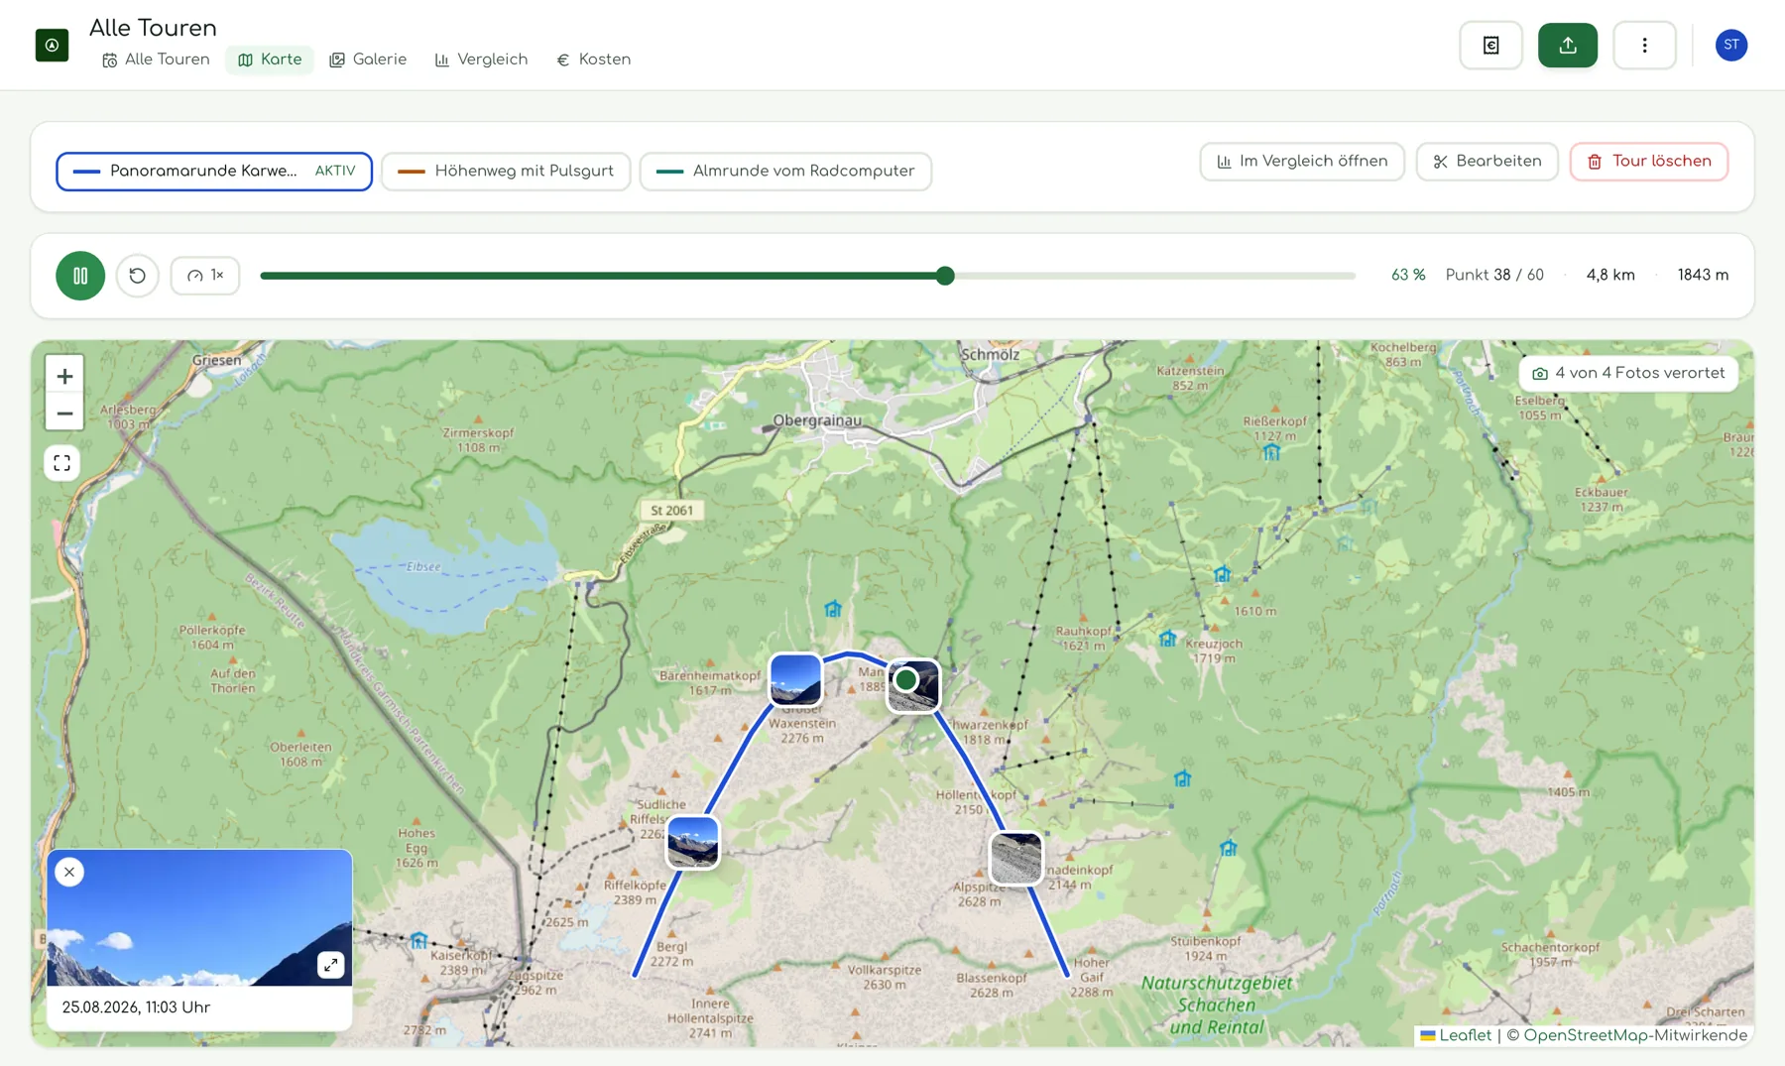
Task: Click the playback progress slider handle
Action: point(945,276)
